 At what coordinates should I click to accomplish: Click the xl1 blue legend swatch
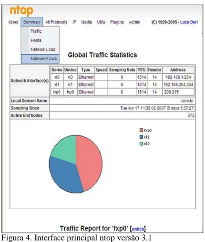tap(141, 137)
